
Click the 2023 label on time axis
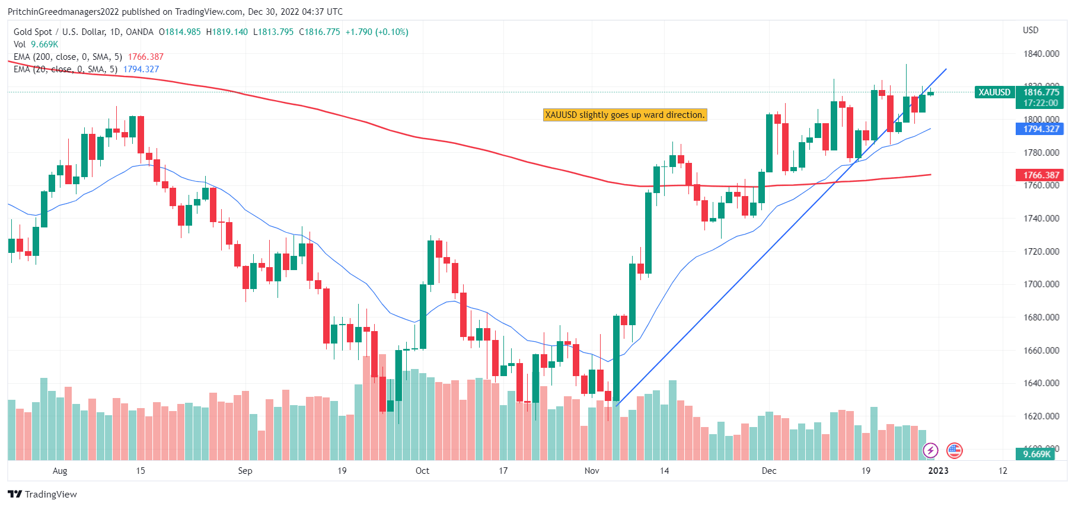click(938, 471)
